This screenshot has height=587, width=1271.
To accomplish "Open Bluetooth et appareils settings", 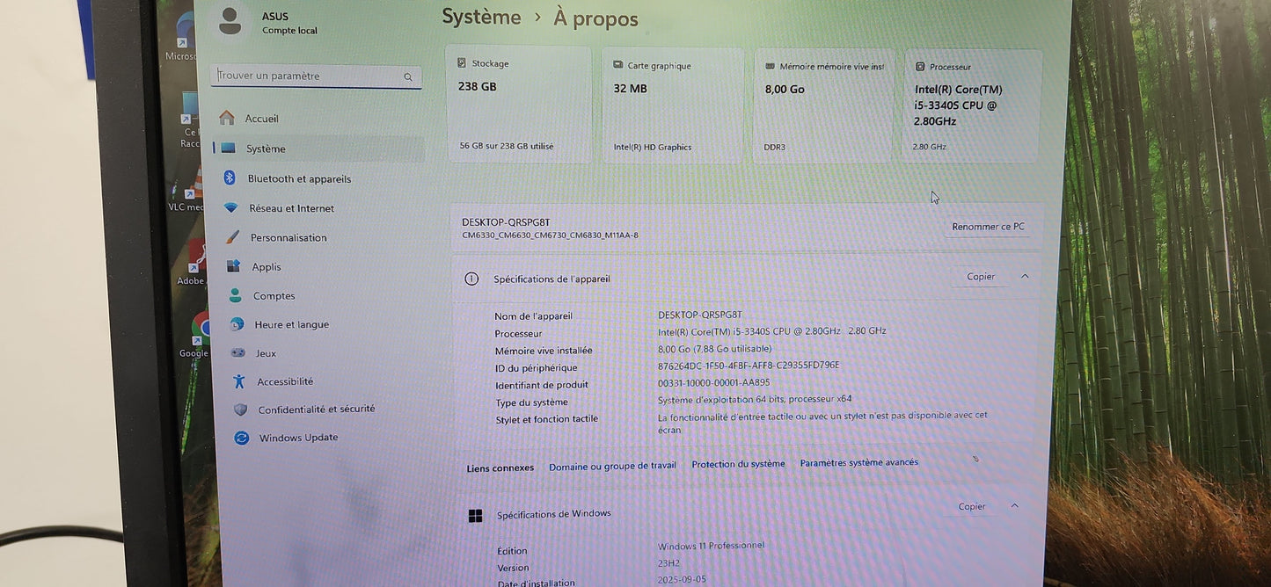I will coord(298,178).
